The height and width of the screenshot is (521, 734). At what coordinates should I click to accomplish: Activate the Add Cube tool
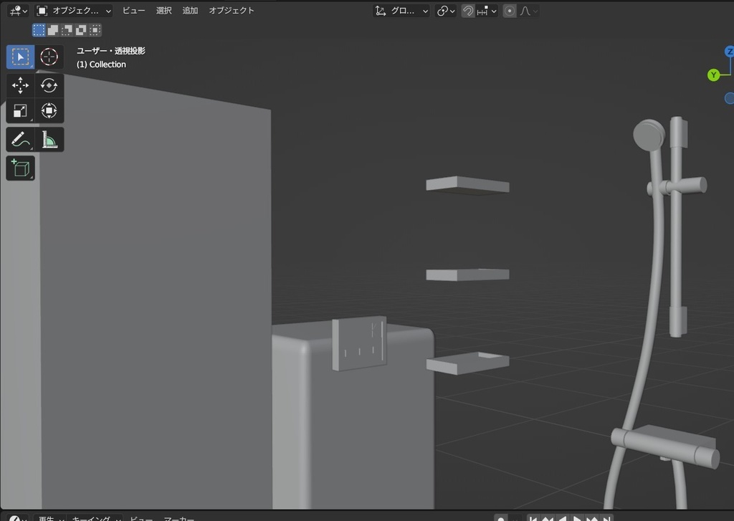coord(19,168)
